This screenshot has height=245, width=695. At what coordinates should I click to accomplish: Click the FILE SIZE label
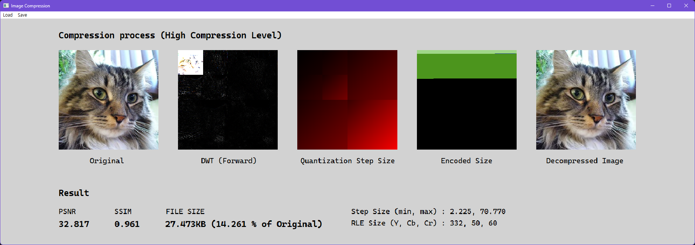click(185, 211)
